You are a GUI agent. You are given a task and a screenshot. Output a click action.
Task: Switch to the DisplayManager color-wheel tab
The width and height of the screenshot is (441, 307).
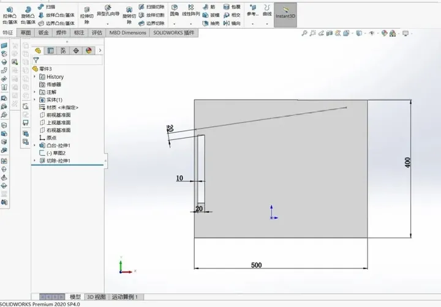click(89, 51)
